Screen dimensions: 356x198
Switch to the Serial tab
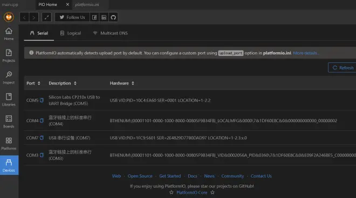point(39,33)
